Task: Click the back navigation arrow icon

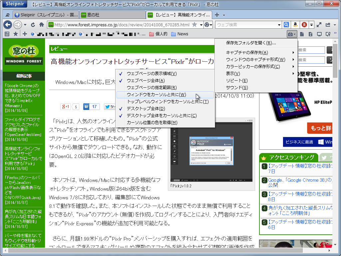Action: pos(8,25)
